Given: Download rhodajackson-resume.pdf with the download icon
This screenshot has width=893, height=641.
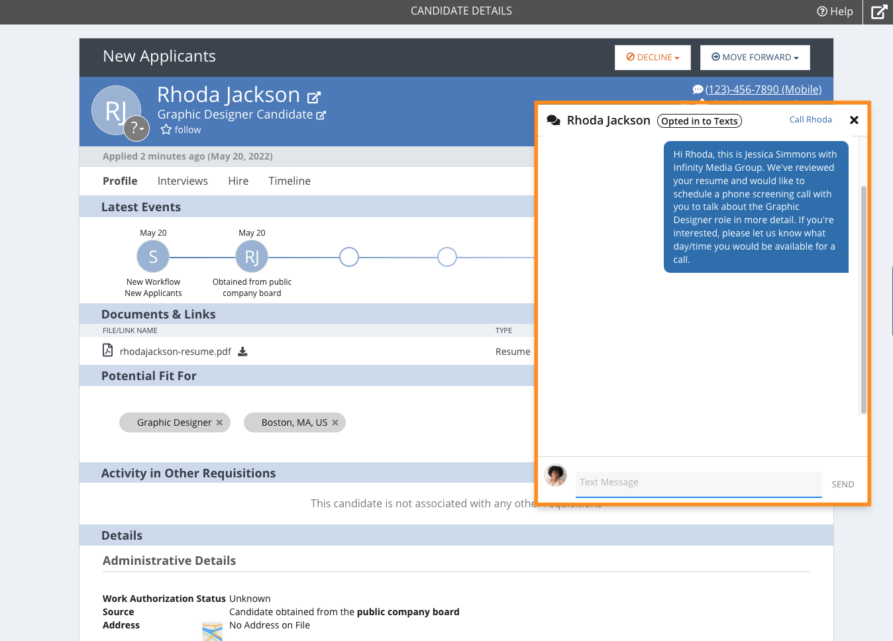Looking at the screenshot, I should tap(242, 352).
